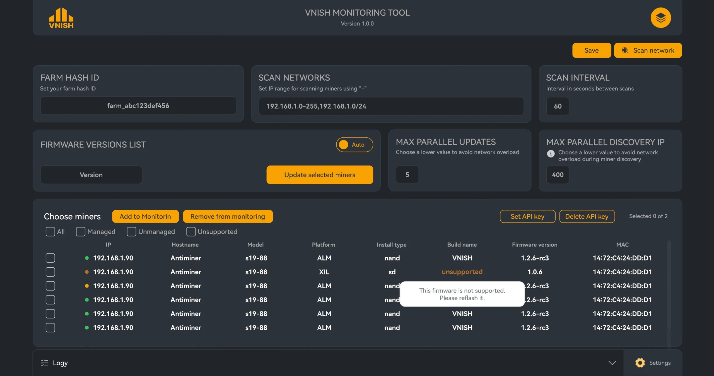Click Update selected miners
Screen dimensions: 714x376
pyautogui.click(x=320, y=175)
